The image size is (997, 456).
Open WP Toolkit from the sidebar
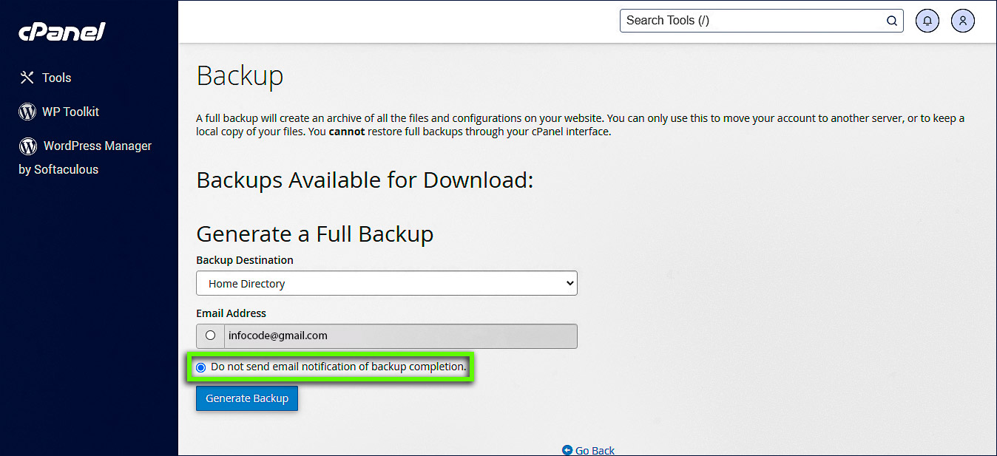point(70,112)
